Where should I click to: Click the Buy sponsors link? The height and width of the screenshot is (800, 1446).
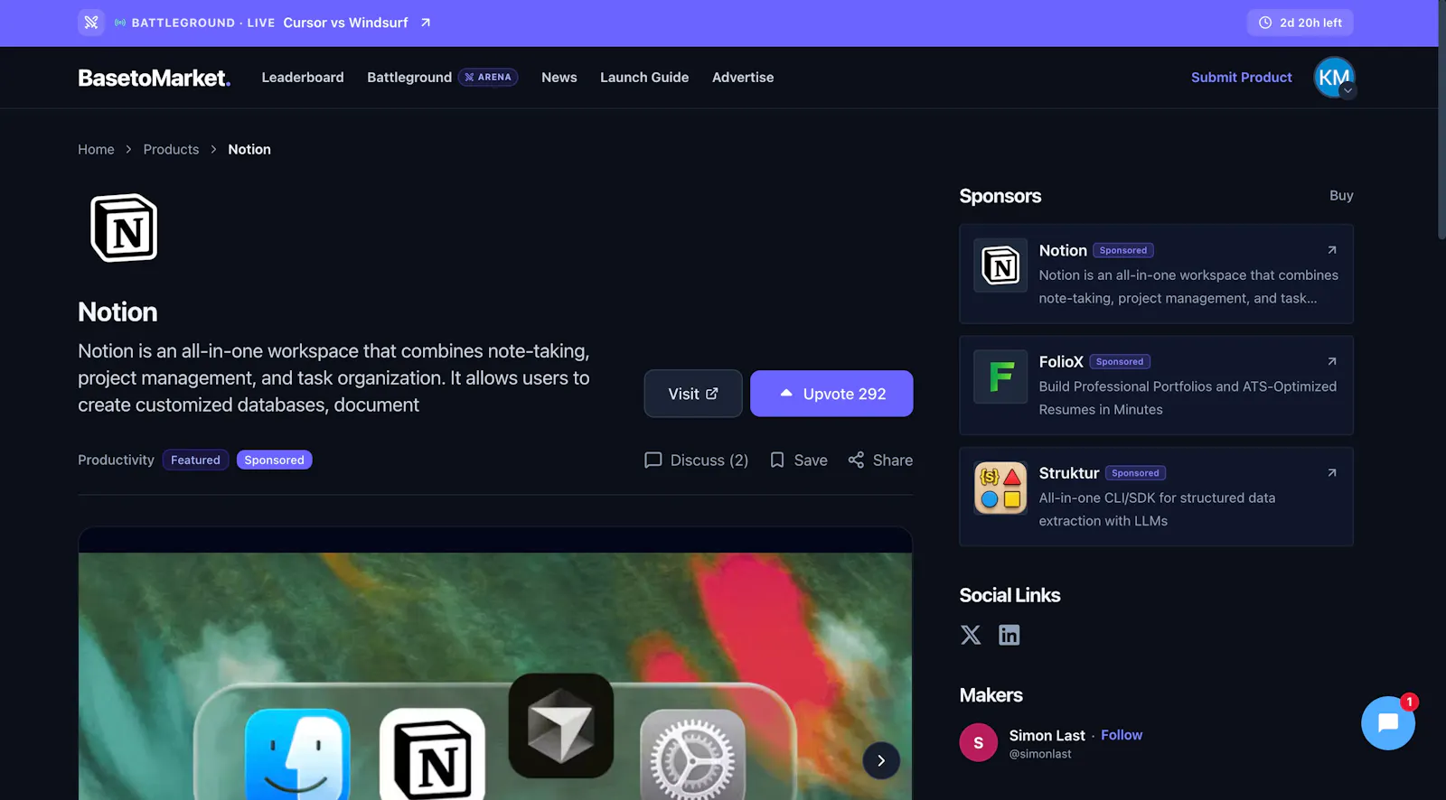tap(1341, 195)
